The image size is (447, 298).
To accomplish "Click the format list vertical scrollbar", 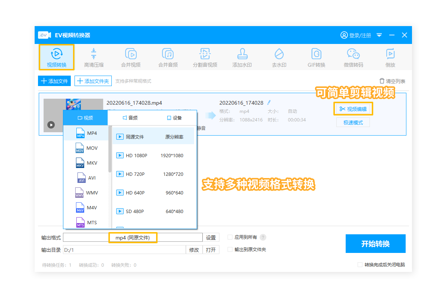I will coord(110,149).
